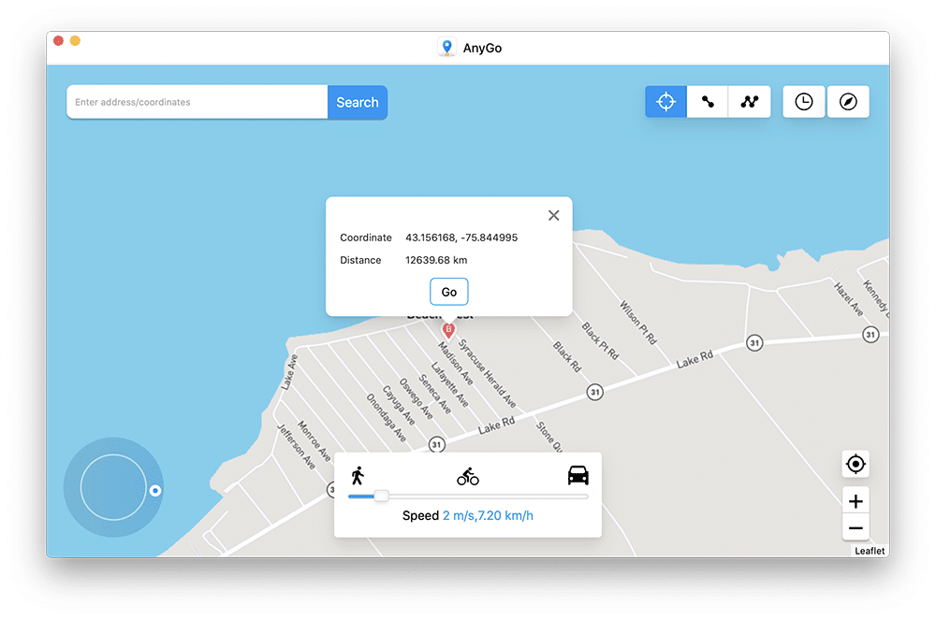
Task: Click the Lafayette Ave street label
Action: click(x=449, y=384)
